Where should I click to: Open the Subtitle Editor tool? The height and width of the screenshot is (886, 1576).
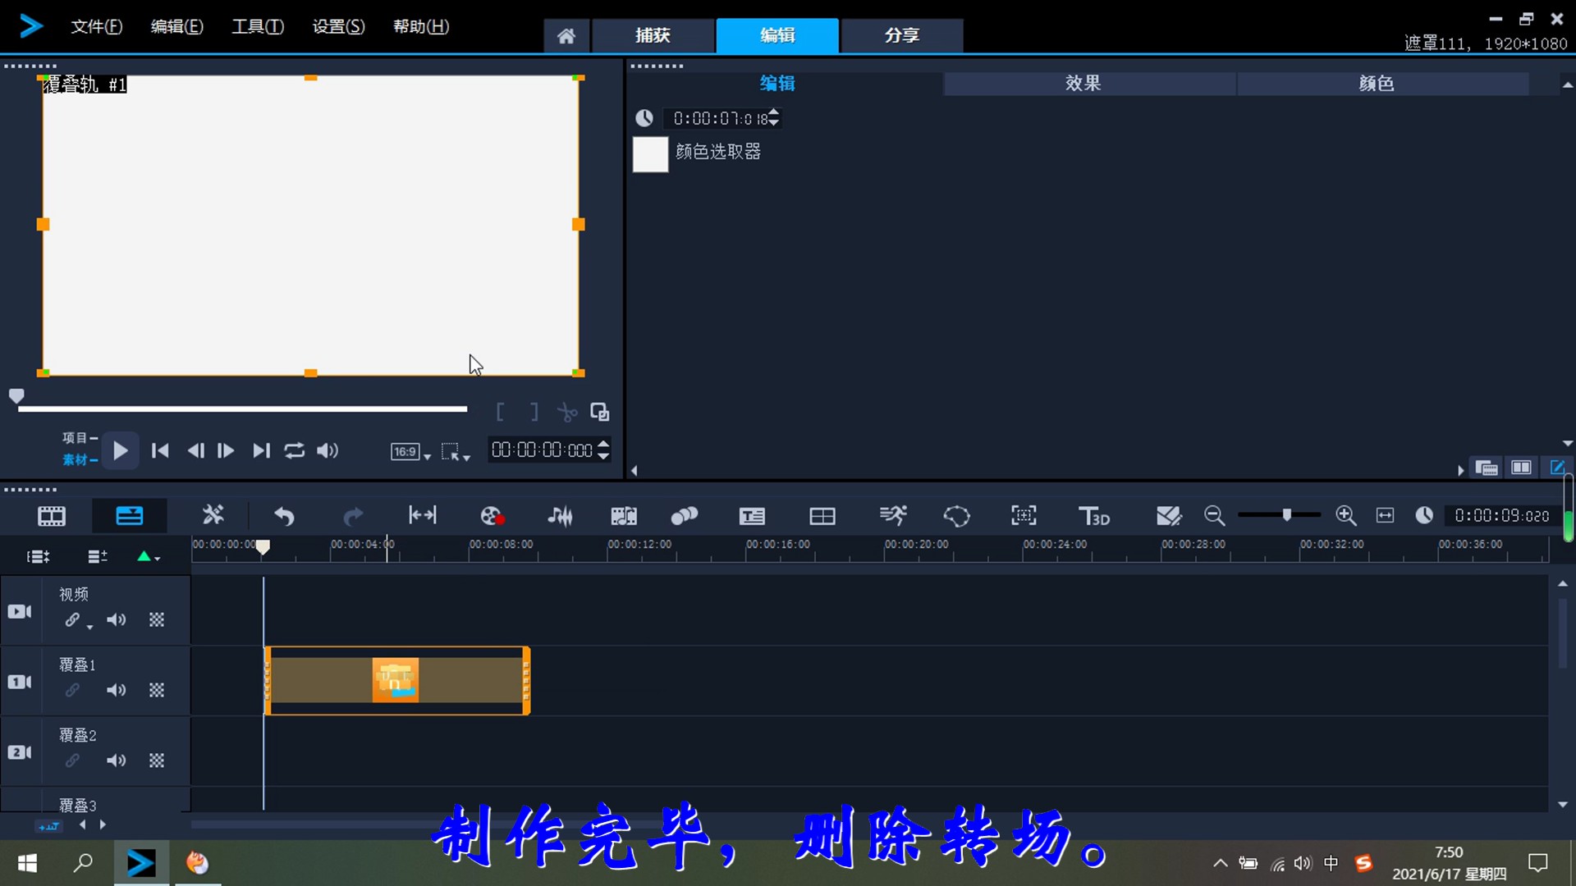tap(752, 516)
